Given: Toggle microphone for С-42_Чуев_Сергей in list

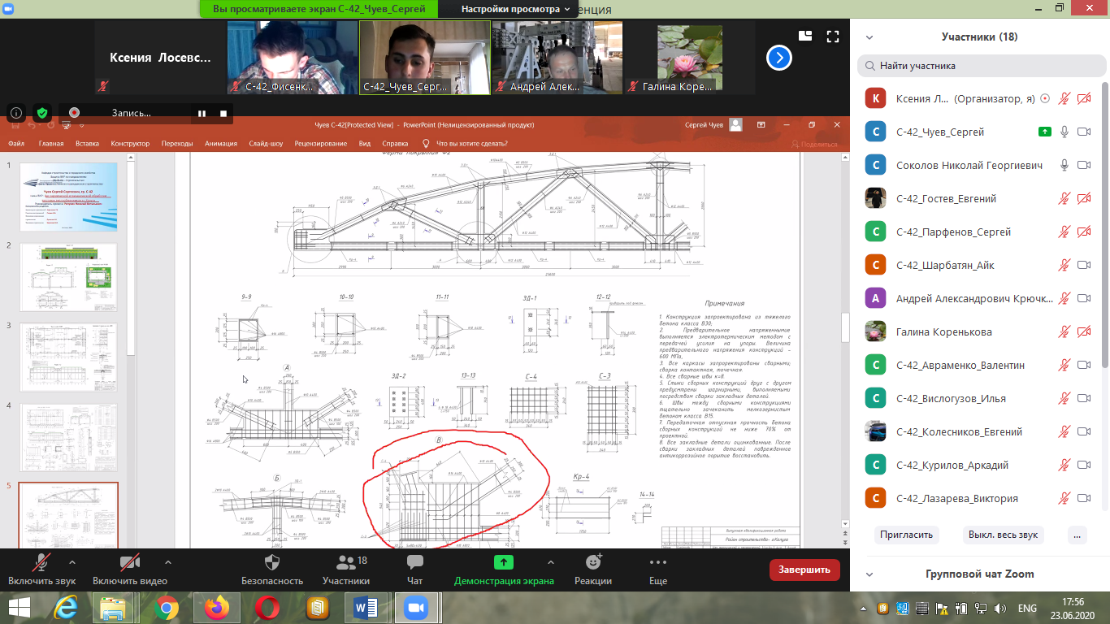Looking at the screenshot, I should point(1064,132).
